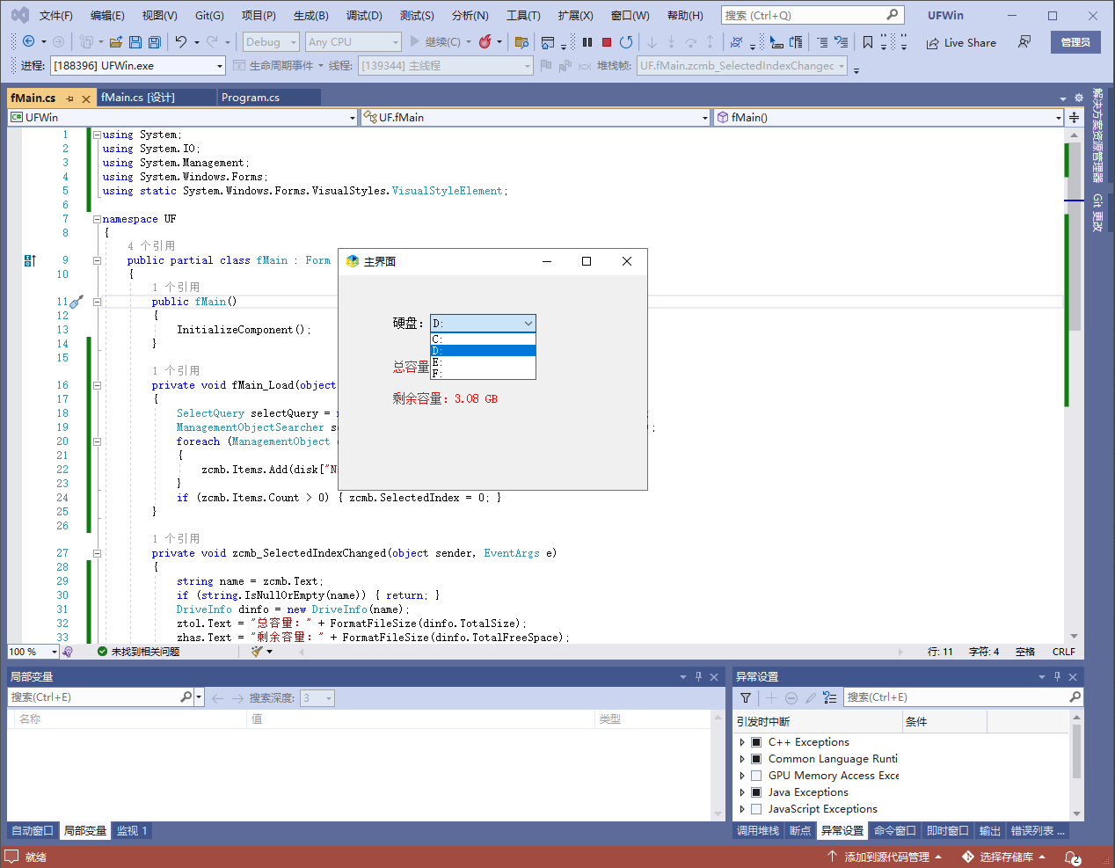This screenshot has height=868, width=1115.
Task: Open the 进程 UFWin.exe process dropdown
Action: click(138, 65)
